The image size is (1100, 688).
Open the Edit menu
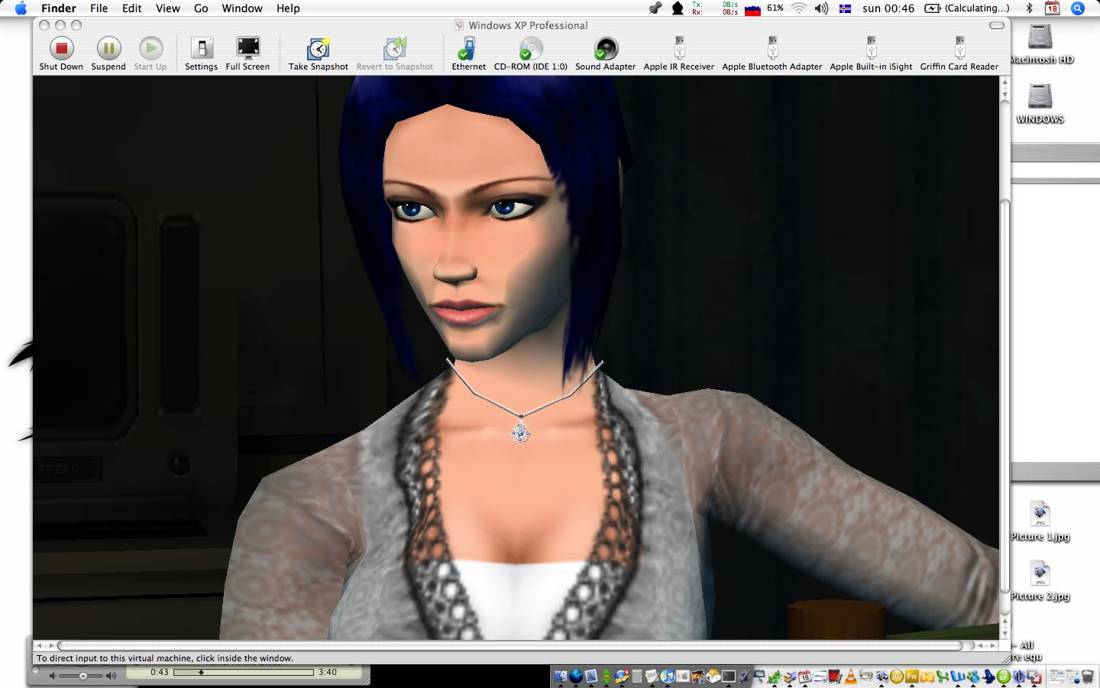pyautogui.click(x=132, y=8)
